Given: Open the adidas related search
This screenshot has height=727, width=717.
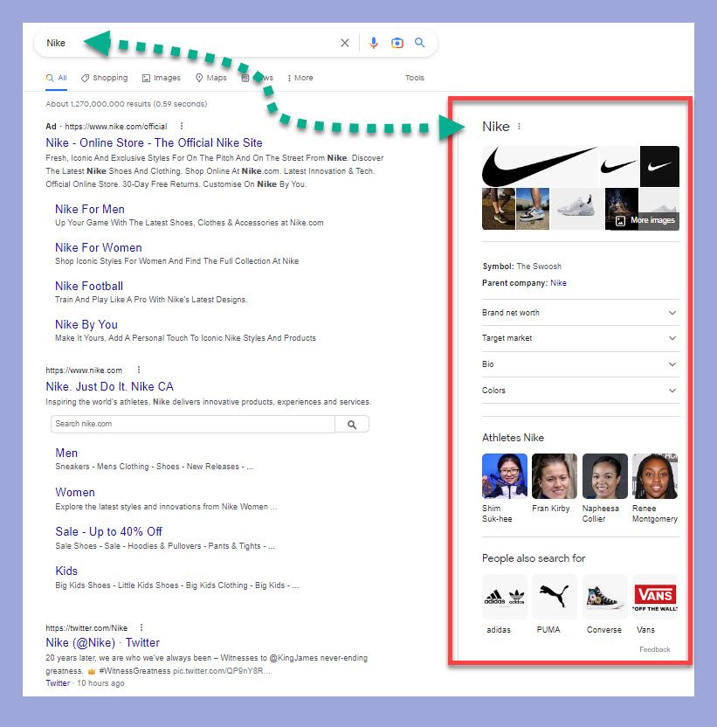Looking at the screenshot, I should point(504,604).
